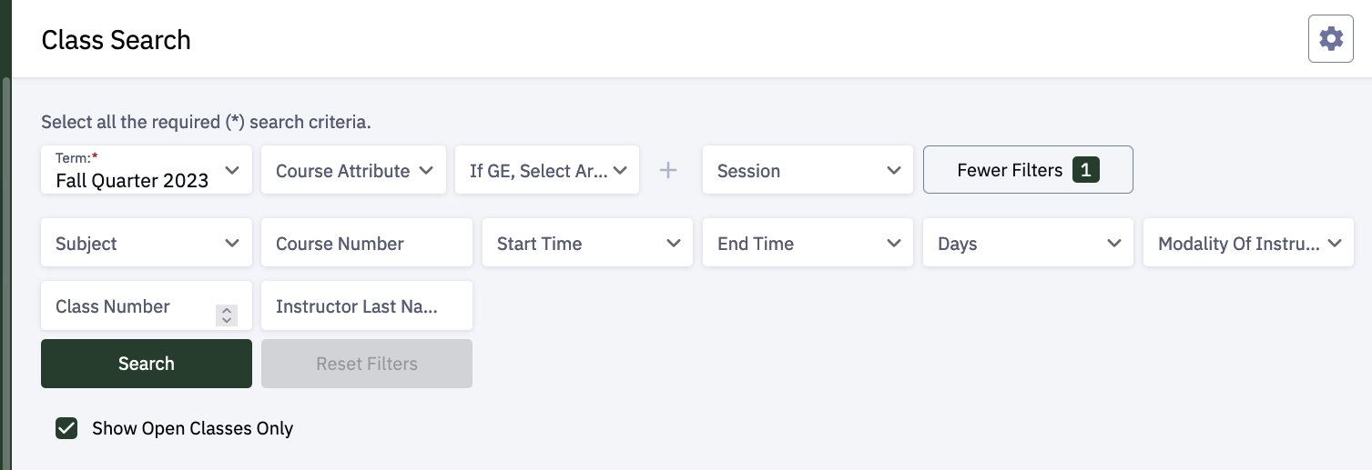Click the Instructor Last Name field
The image size is (1372, 470).
coord(366,306)
